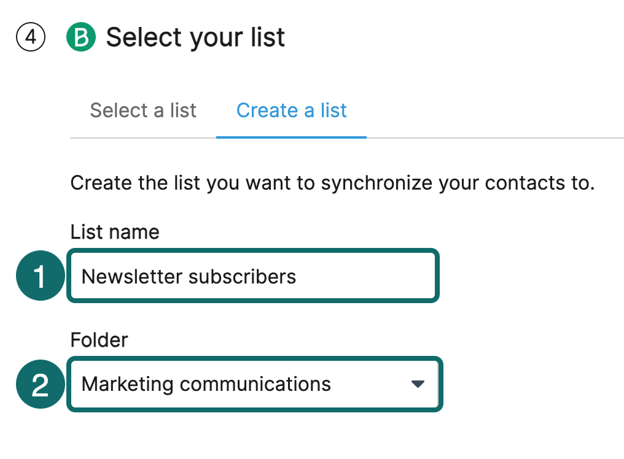The image size is (624, 459).
Task: Click the blue underline under Create a list
Action: click(291, 137)
